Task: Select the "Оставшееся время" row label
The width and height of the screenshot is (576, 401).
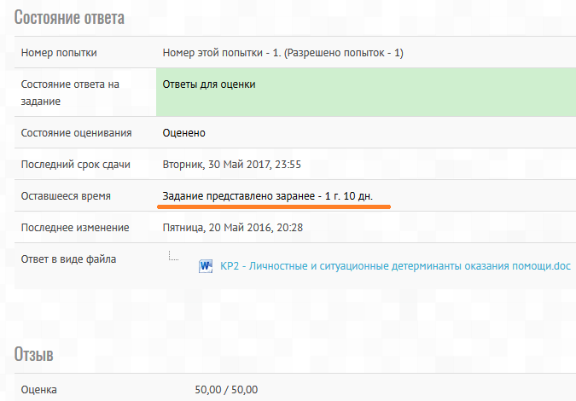Action: pos(66,196)
